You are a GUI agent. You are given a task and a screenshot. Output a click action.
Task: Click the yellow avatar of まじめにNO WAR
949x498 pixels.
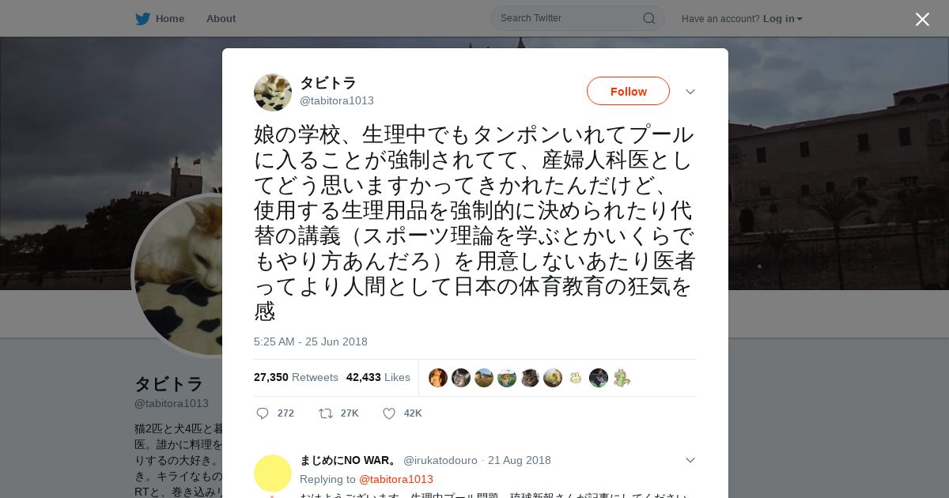(x=273, y=473)
